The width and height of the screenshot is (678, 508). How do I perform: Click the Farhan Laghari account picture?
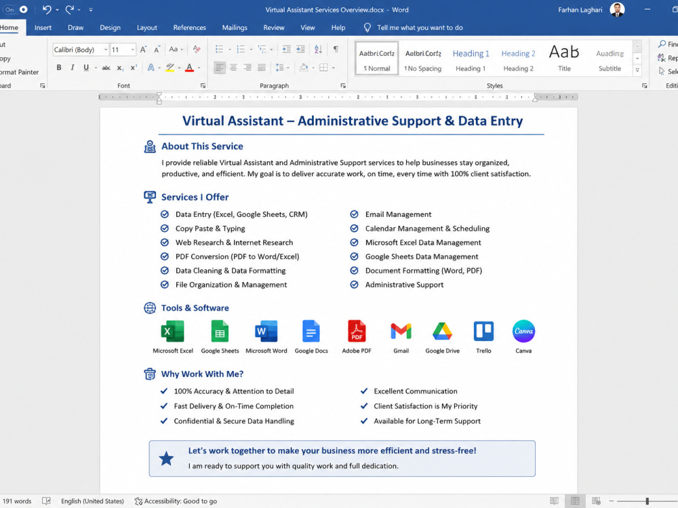(617, 9)
